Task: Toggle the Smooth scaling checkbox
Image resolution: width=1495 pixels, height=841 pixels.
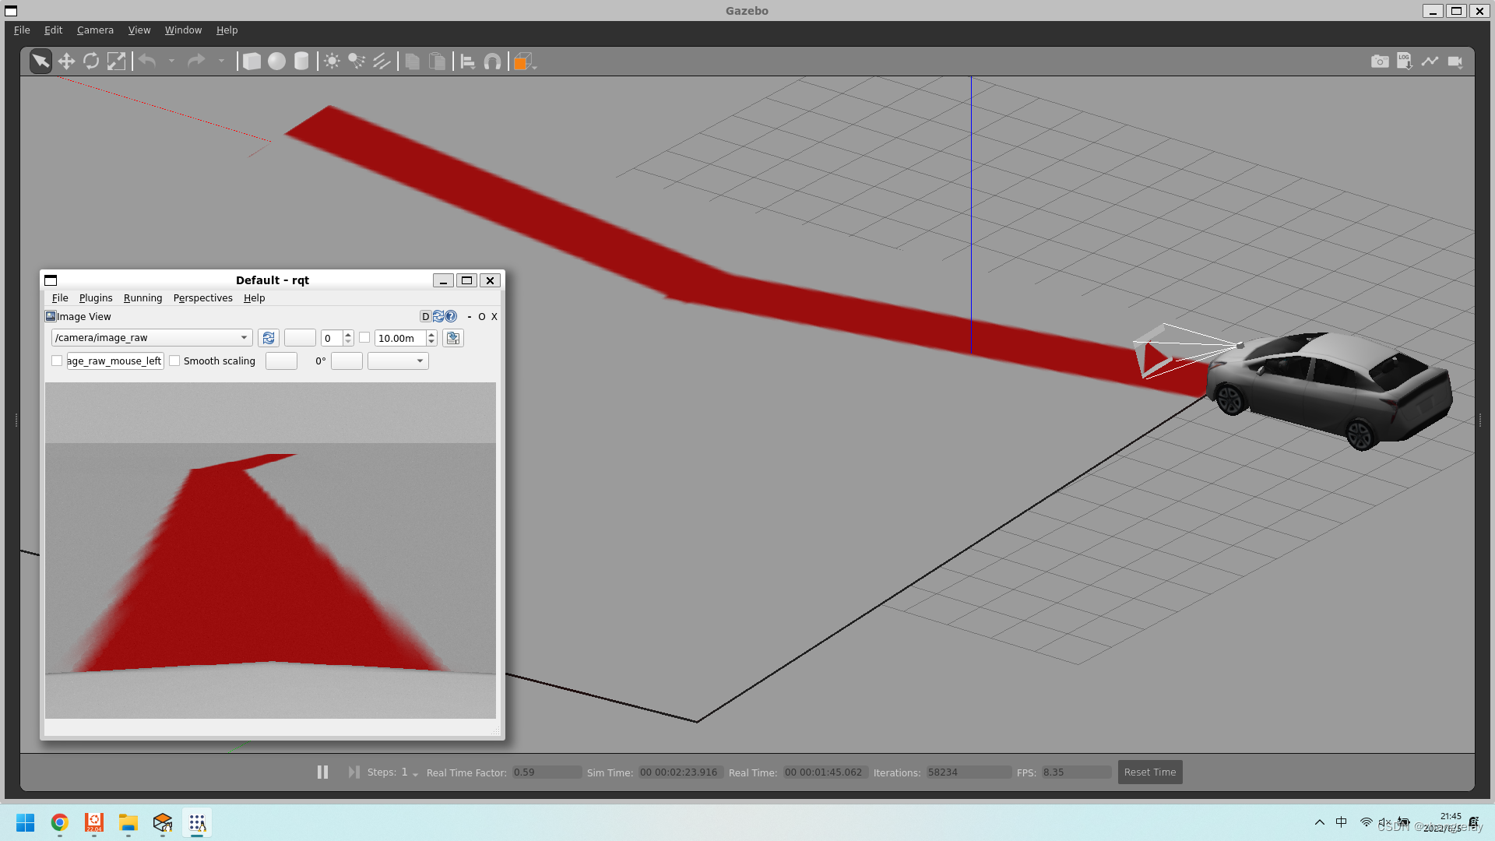Action: tap(175, 361)
